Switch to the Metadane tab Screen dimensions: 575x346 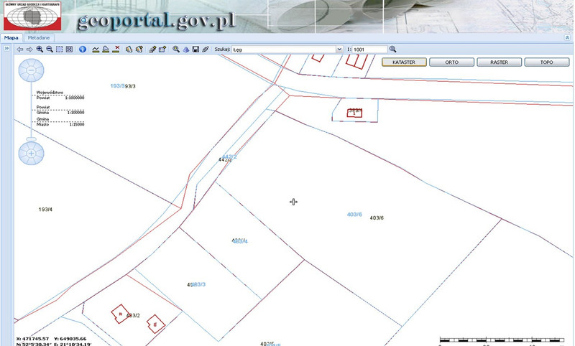click(39, 37)
